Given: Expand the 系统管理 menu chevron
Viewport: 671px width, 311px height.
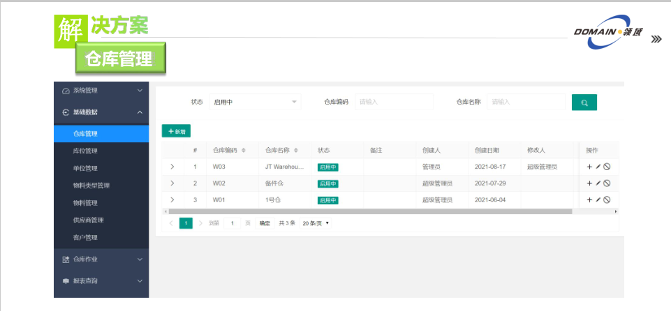Looking at the screenshot, I should point(140,91).
